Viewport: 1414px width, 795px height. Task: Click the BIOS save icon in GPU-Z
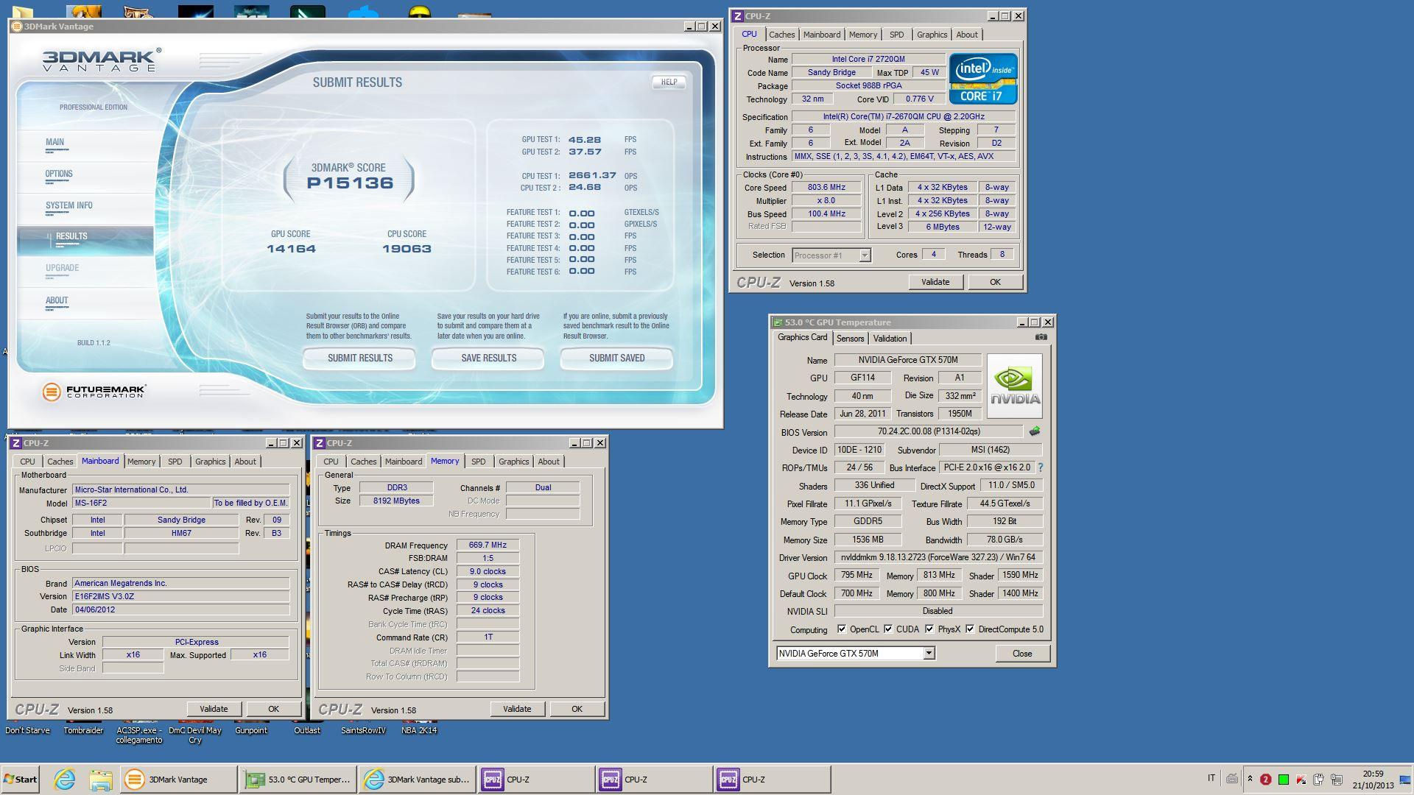(1035, 431)
